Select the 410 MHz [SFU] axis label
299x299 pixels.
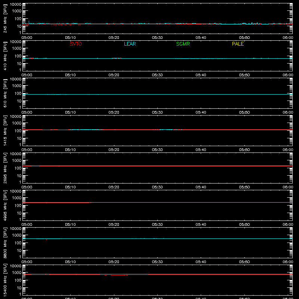click(x=5, y=56)
